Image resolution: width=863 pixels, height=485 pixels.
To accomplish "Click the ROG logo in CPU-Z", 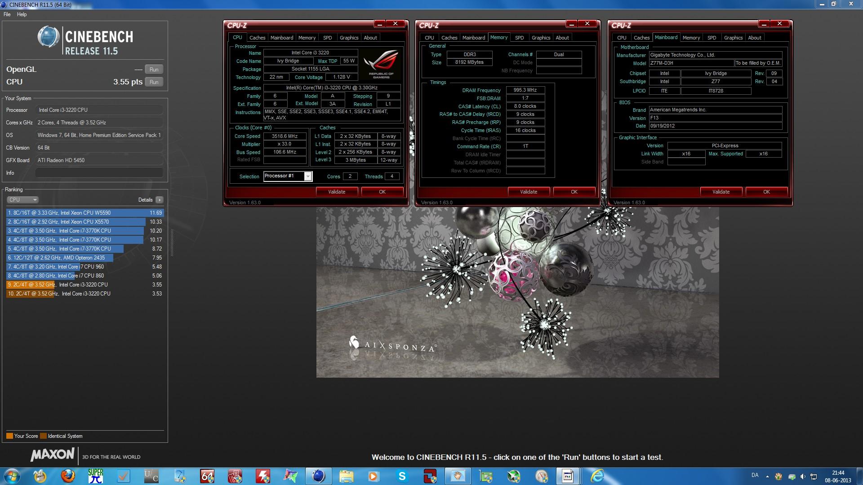I will (381, 64).
